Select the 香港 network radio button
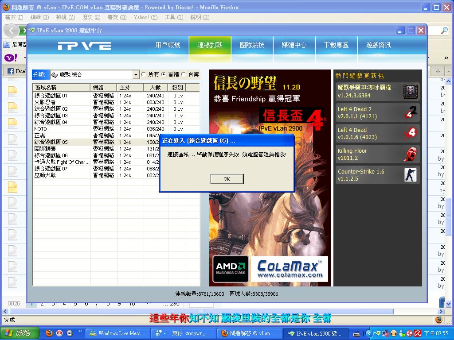The width and height of the screenshot is (454, 340). pos(164,74)
